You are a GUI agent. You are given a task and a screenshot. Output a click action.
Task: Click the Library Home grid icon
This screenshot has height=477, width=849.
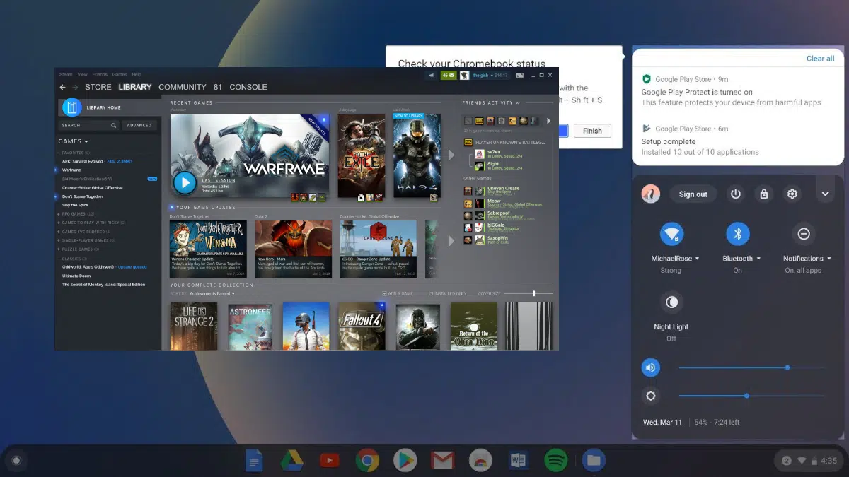click(x=71, y=107)
